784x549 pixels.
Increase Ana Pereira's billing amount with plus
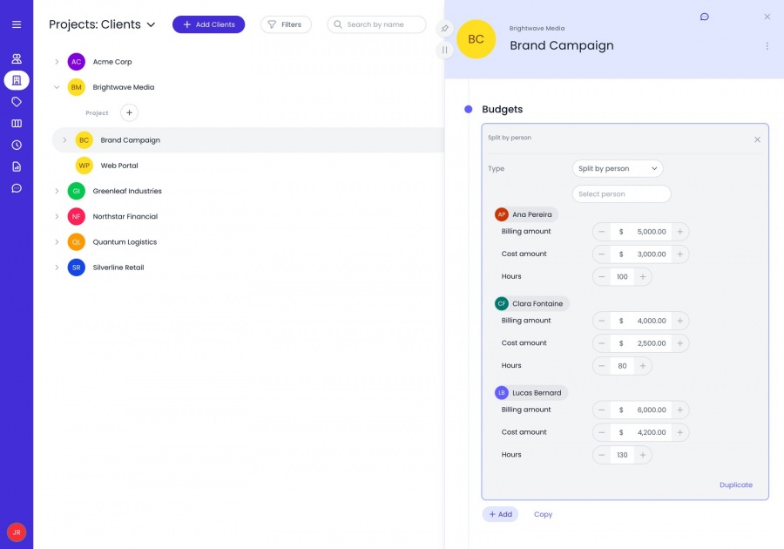[679, 232]
